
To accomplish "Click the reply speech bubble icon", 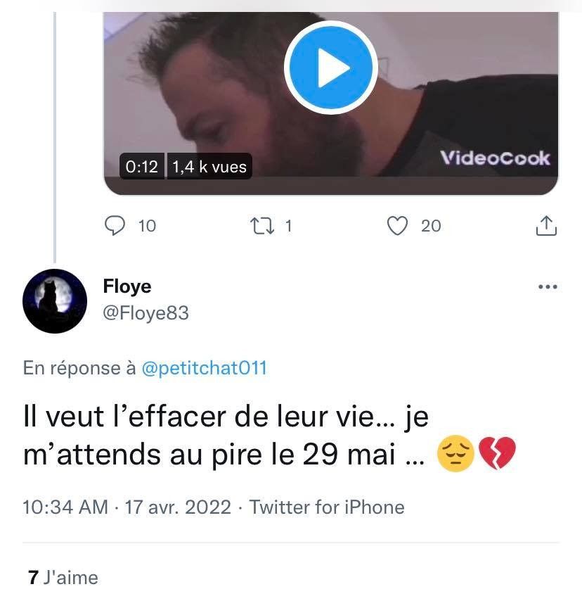I will [115, 225].
